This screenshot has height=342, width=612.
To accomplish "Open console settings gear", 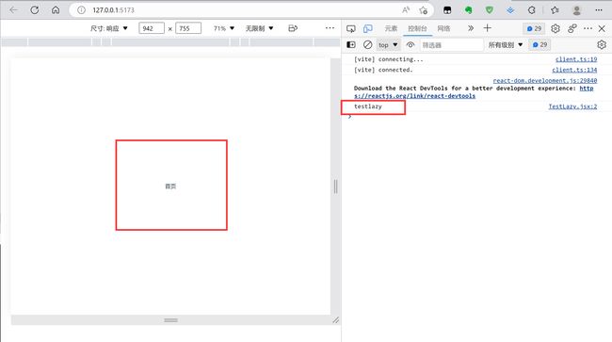I will point(602,45).
